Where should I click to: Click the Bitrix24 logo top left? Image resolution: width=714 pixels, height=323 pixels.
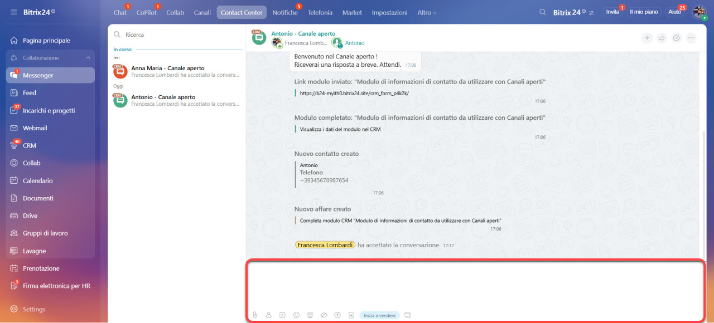pos(39,12)
